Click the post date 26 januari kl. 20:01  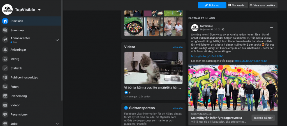click(210, 29)
